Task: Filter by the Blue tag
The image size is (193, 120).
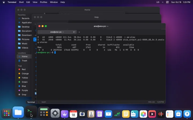Action: [24, 86]
